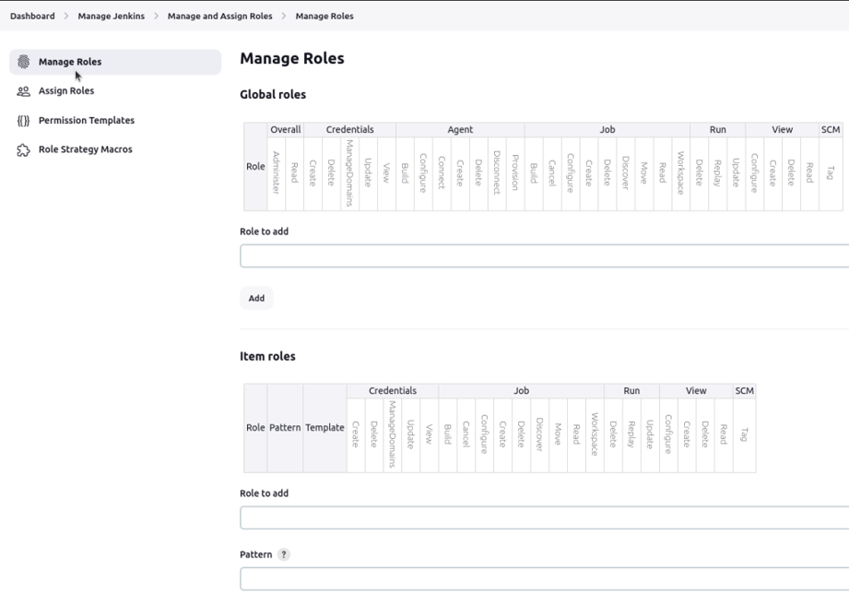Click View group header in Global roles table
849x594 pixels.
[x=783, y=129]
